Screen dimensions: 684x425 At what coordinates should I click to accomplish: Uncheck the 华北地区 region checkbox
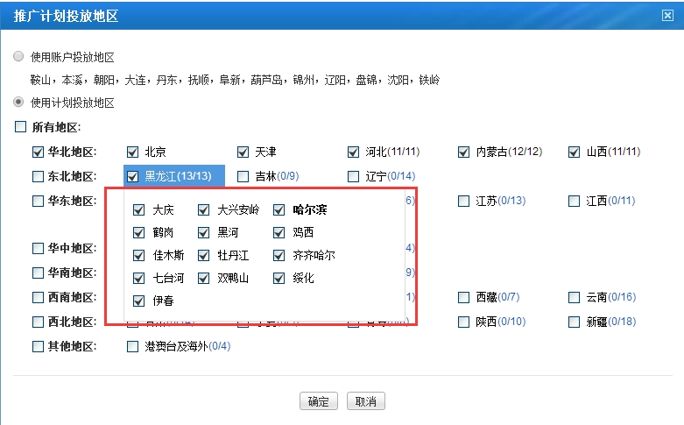(x=38, y=152)
